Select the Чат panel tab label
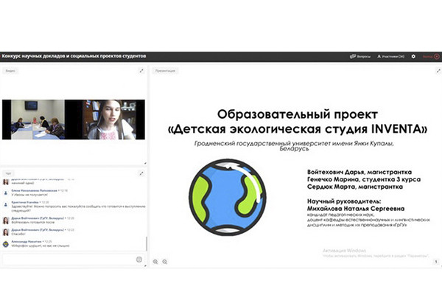442x295 pixels. pos(8,173)
